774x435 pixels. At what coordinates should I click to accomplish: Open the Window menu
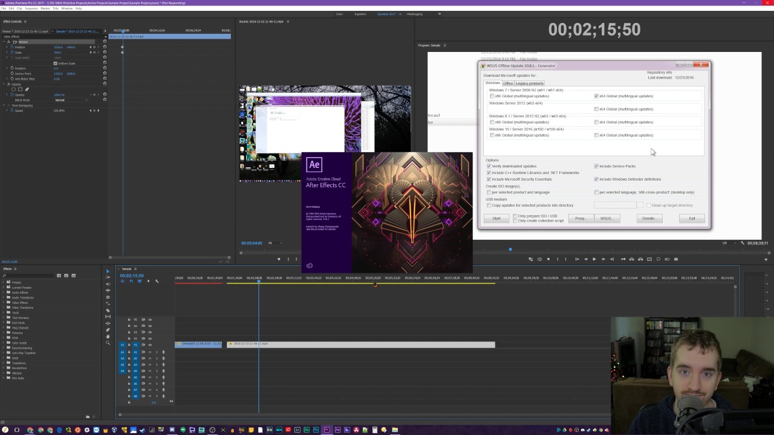click(67, 8)
